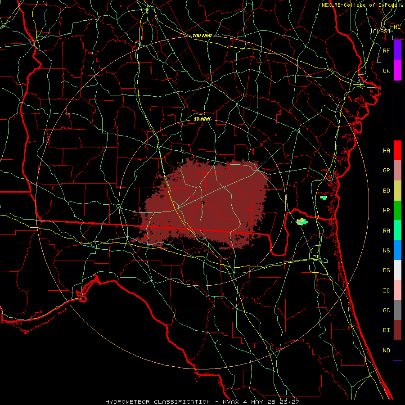Click the 'HHC' product label
The width and height of the screenshot is (405, 405).
pyautogui.click(x=395, y=27)
